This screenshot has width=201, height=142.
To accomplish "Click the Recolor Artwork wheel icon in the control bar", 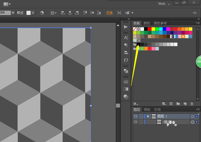I will [x=42, y=13].
